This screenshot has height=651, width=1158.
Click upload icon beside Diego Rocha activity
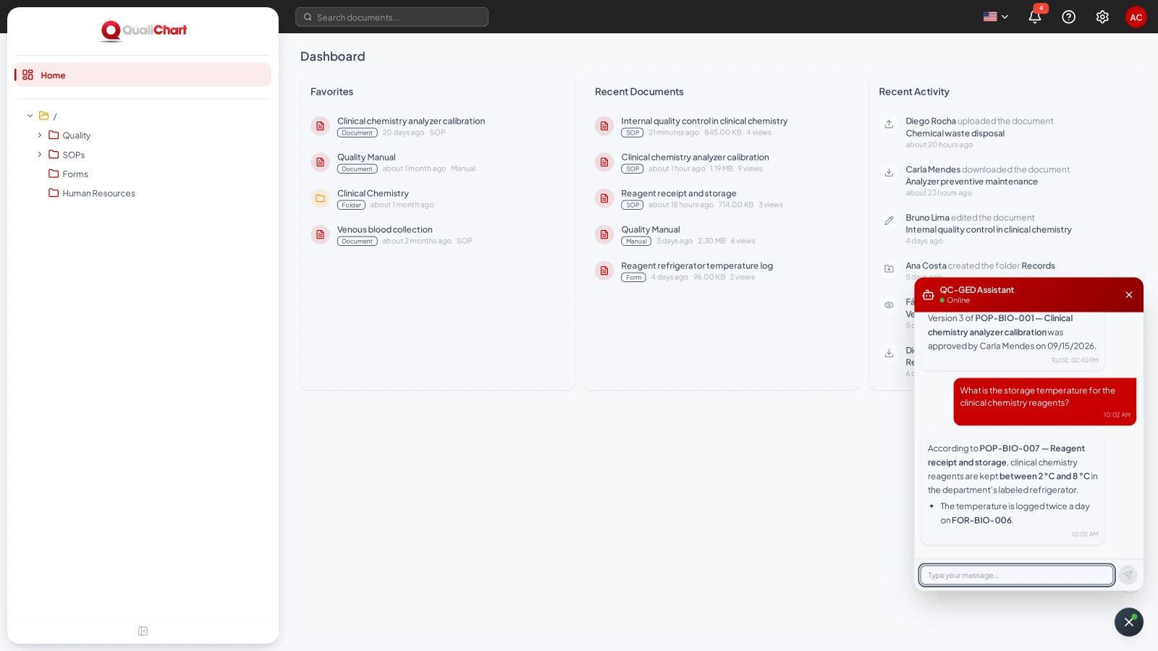coord(889,124)
